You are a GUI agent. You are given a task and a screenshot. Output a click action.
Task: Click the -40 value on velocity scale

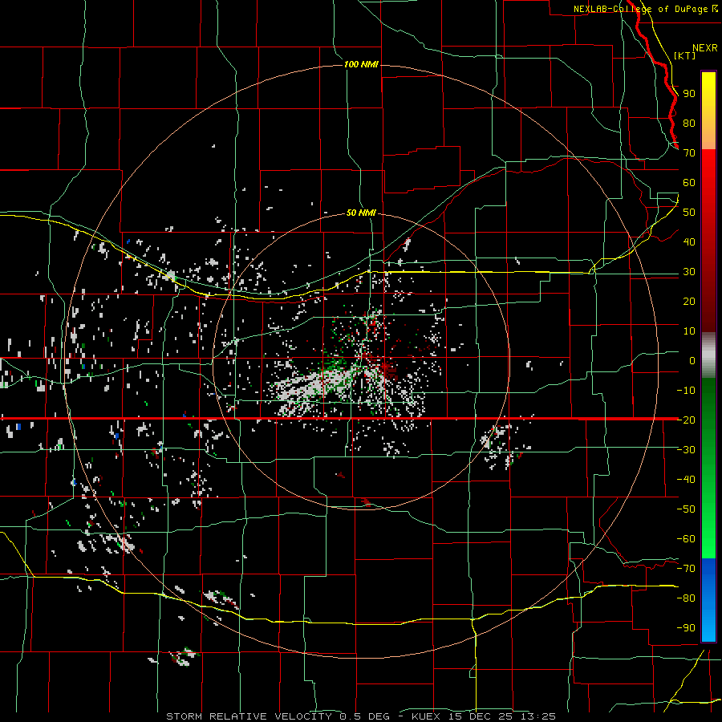coord(686,480)
